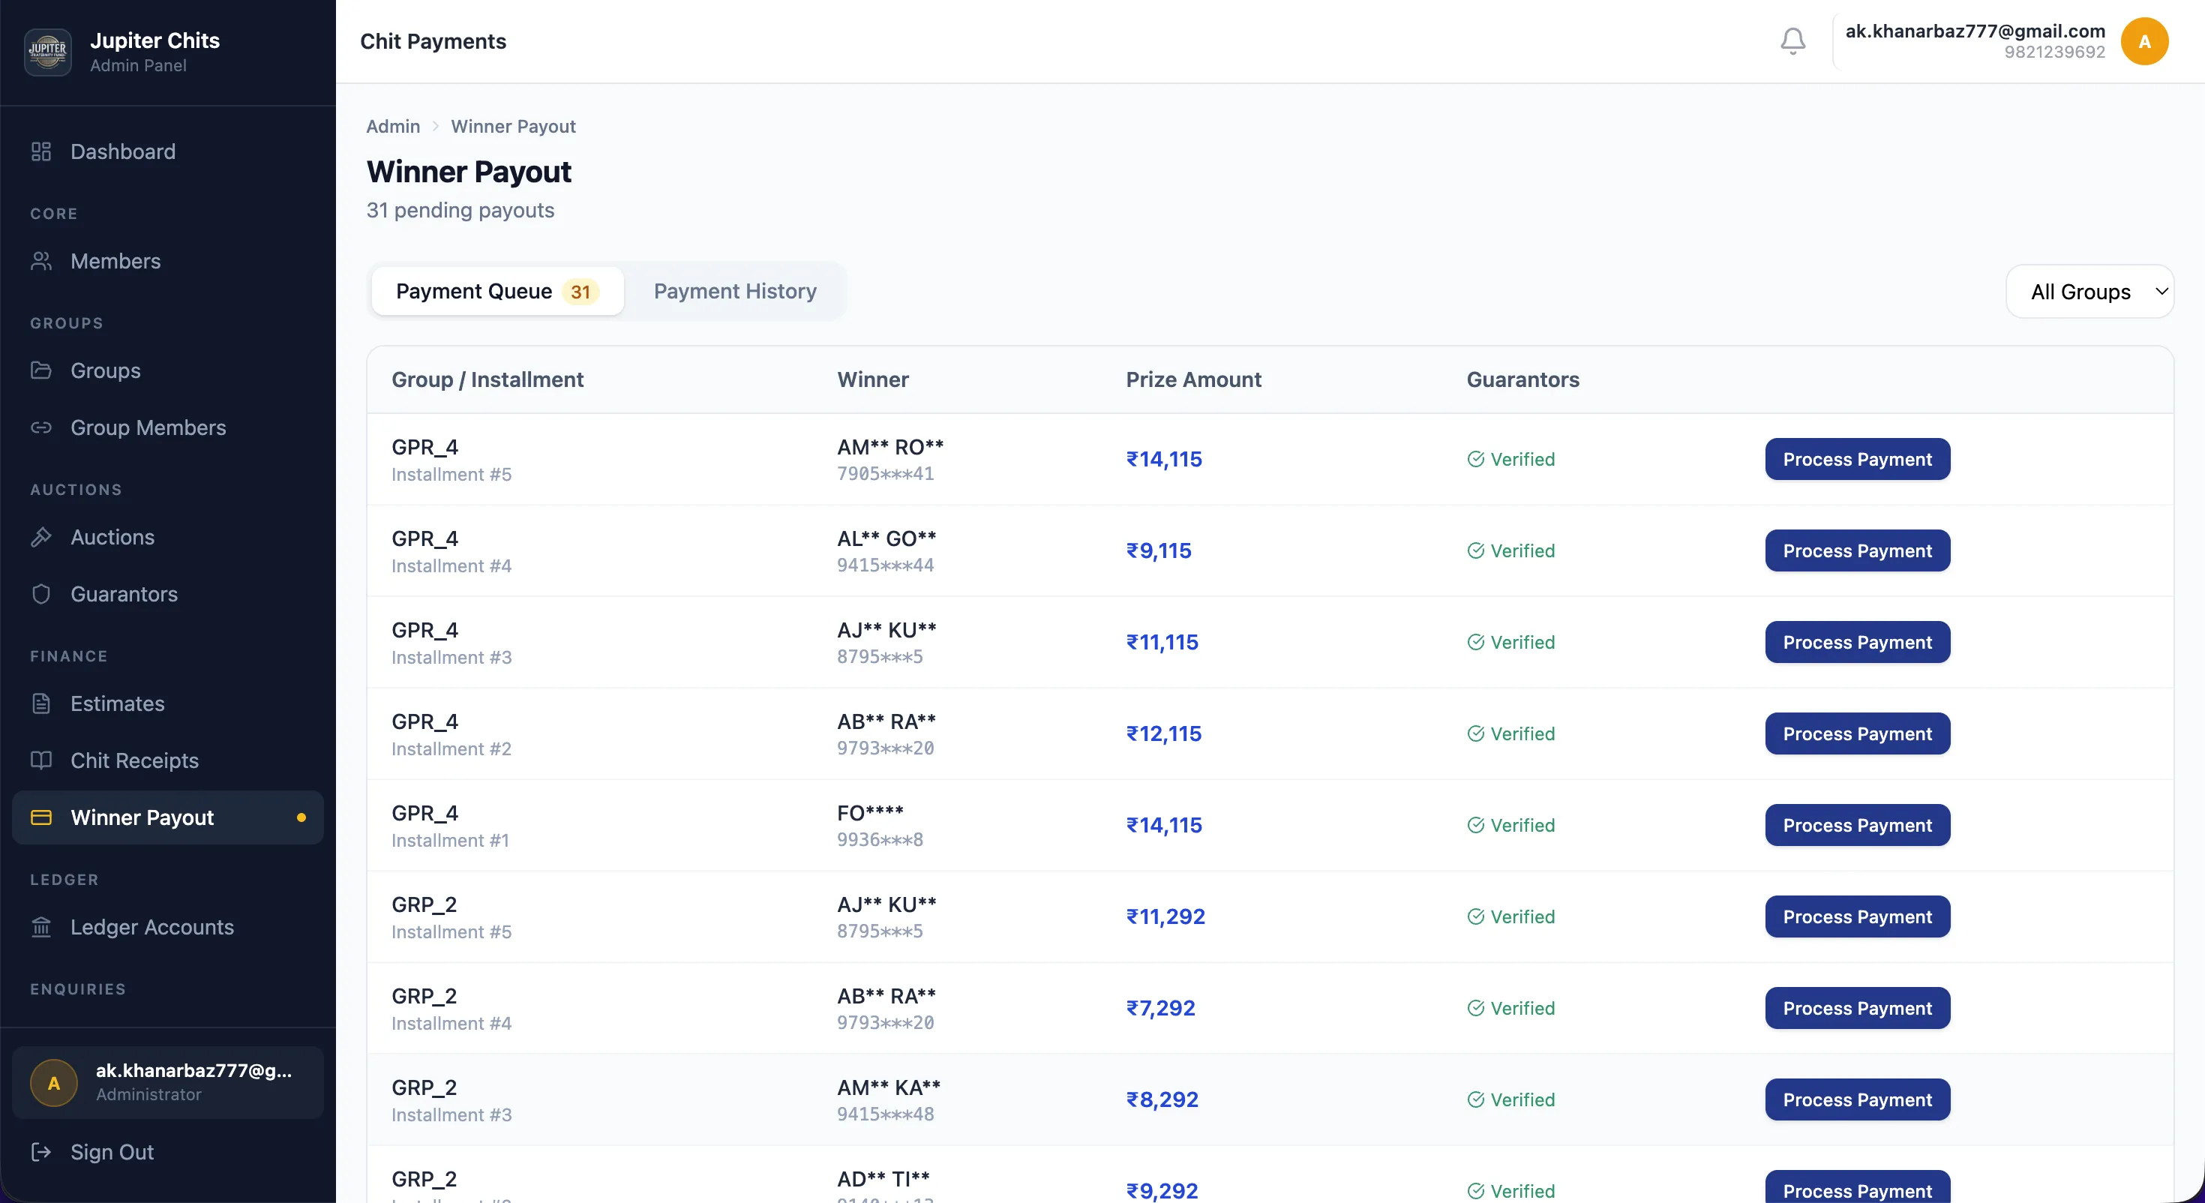2205x1203 pixels.
Task: Process payment for GPR_4 Installment #5
Action: point(1856,459)
